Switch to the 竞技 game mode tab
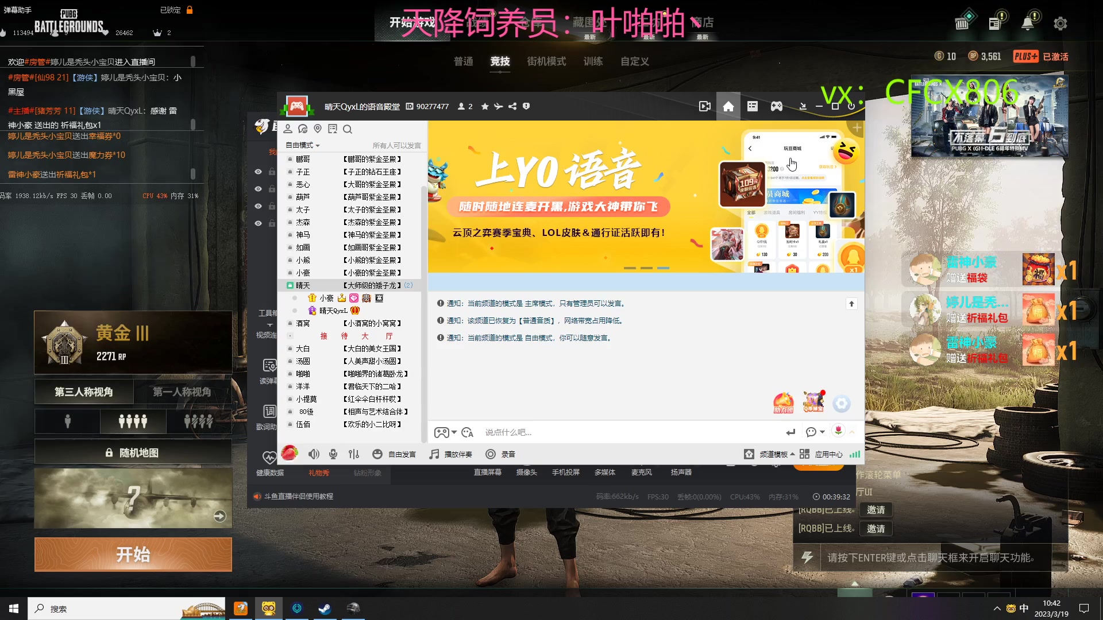 (499, 61)
